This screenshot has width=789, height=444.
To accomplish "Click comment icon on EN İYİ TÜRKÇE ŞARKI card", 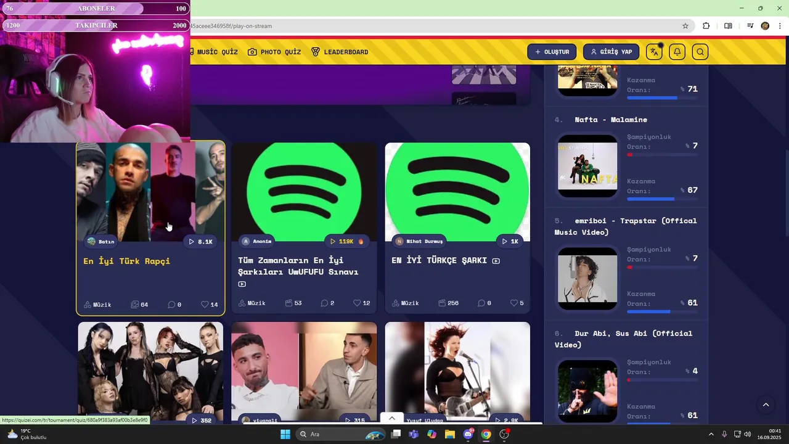I will [x=481, y=303].
